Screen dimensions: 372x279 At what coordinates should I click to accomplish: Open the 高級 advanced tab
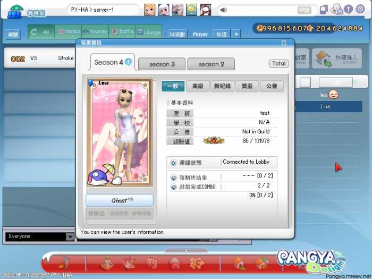pos(198,86)
